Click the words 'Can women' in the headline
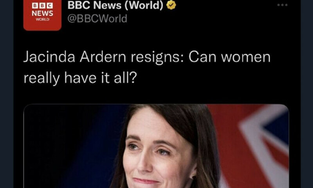 click(x=229, y=57)
